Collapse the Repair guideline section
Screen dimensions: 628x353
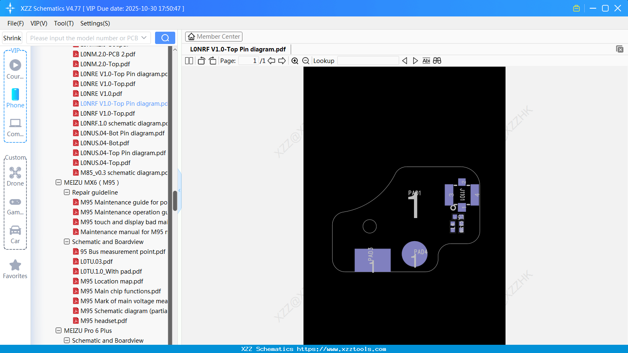click(67, 192)
